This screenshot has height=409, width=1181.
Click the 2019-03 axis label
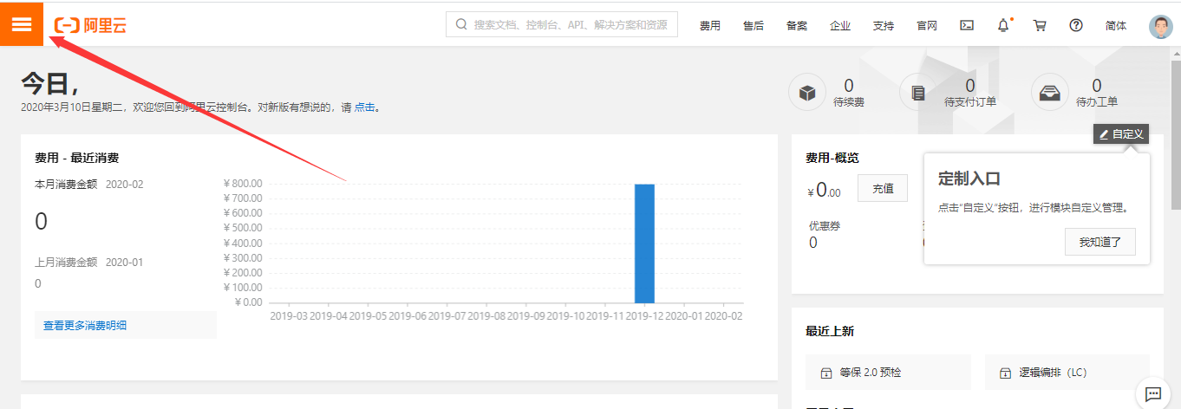click(x=289, y=316)
